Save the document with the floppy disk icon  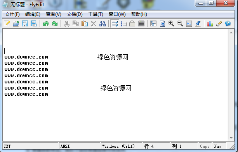(25, 24)
